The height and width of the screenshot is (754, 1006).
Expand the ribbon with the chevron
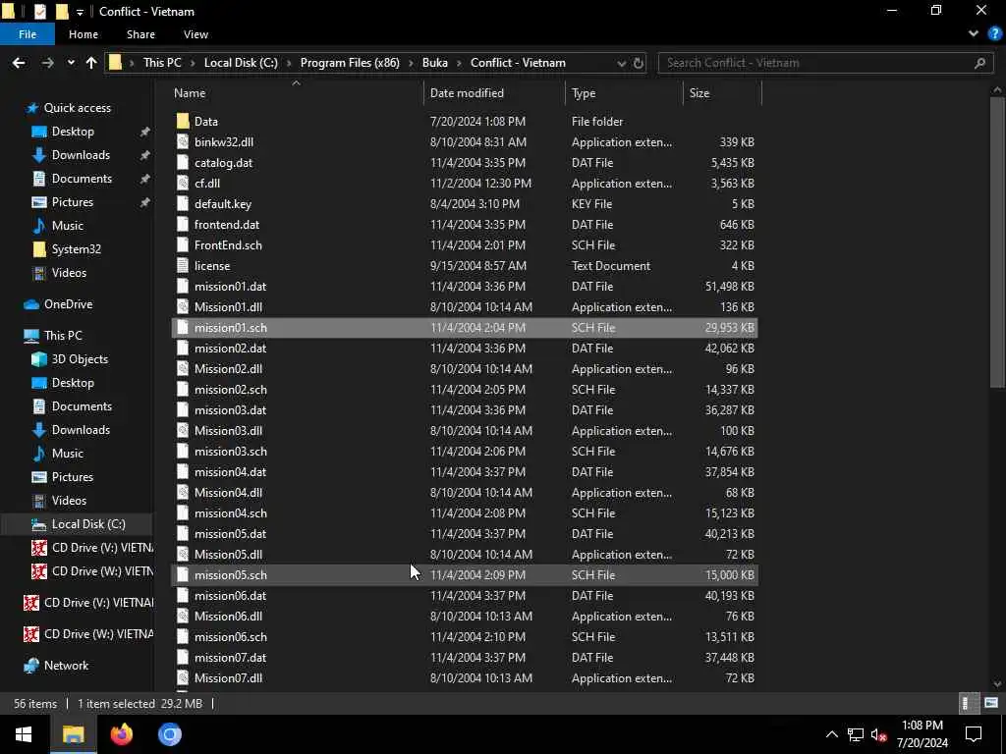[974, 34]
